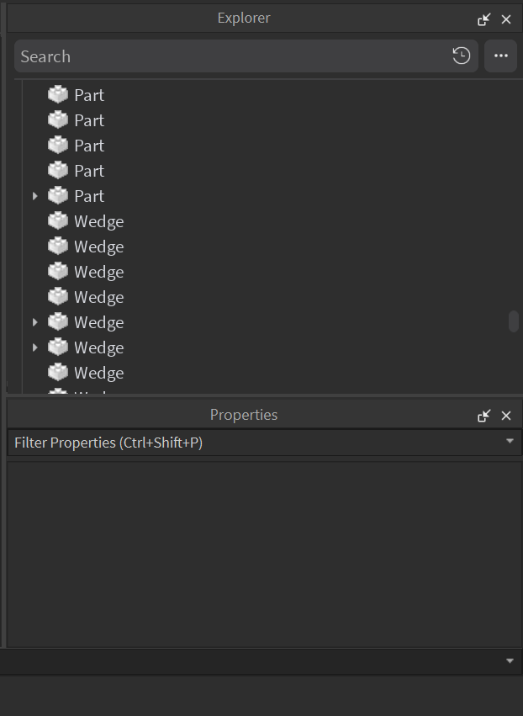Expand the upper Wedge that has an arrow
The image size is (523, 716).
[34, 322]
